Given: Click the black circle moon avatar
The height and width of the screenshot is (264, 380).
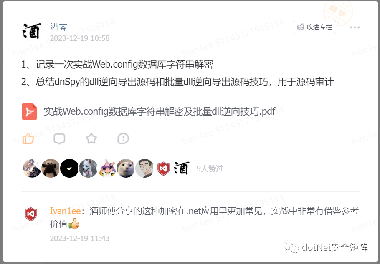Looking at the screenshot, I should pos(69,168).
